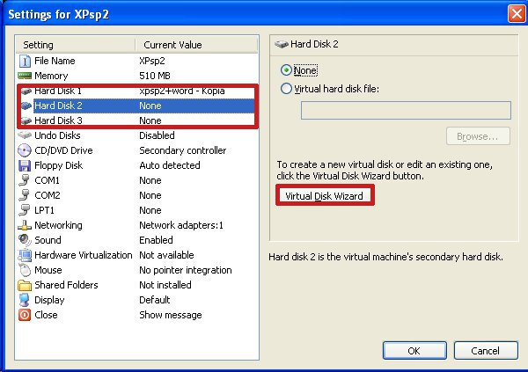Select the Close setting row label

point(46,315)
